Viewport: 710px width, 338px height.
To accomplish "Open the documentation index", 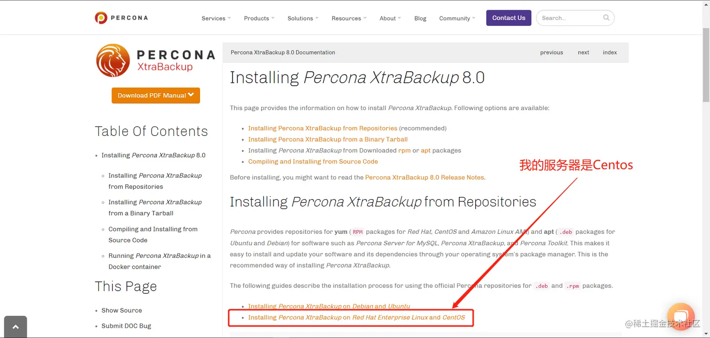I will [x=610, y=53].
